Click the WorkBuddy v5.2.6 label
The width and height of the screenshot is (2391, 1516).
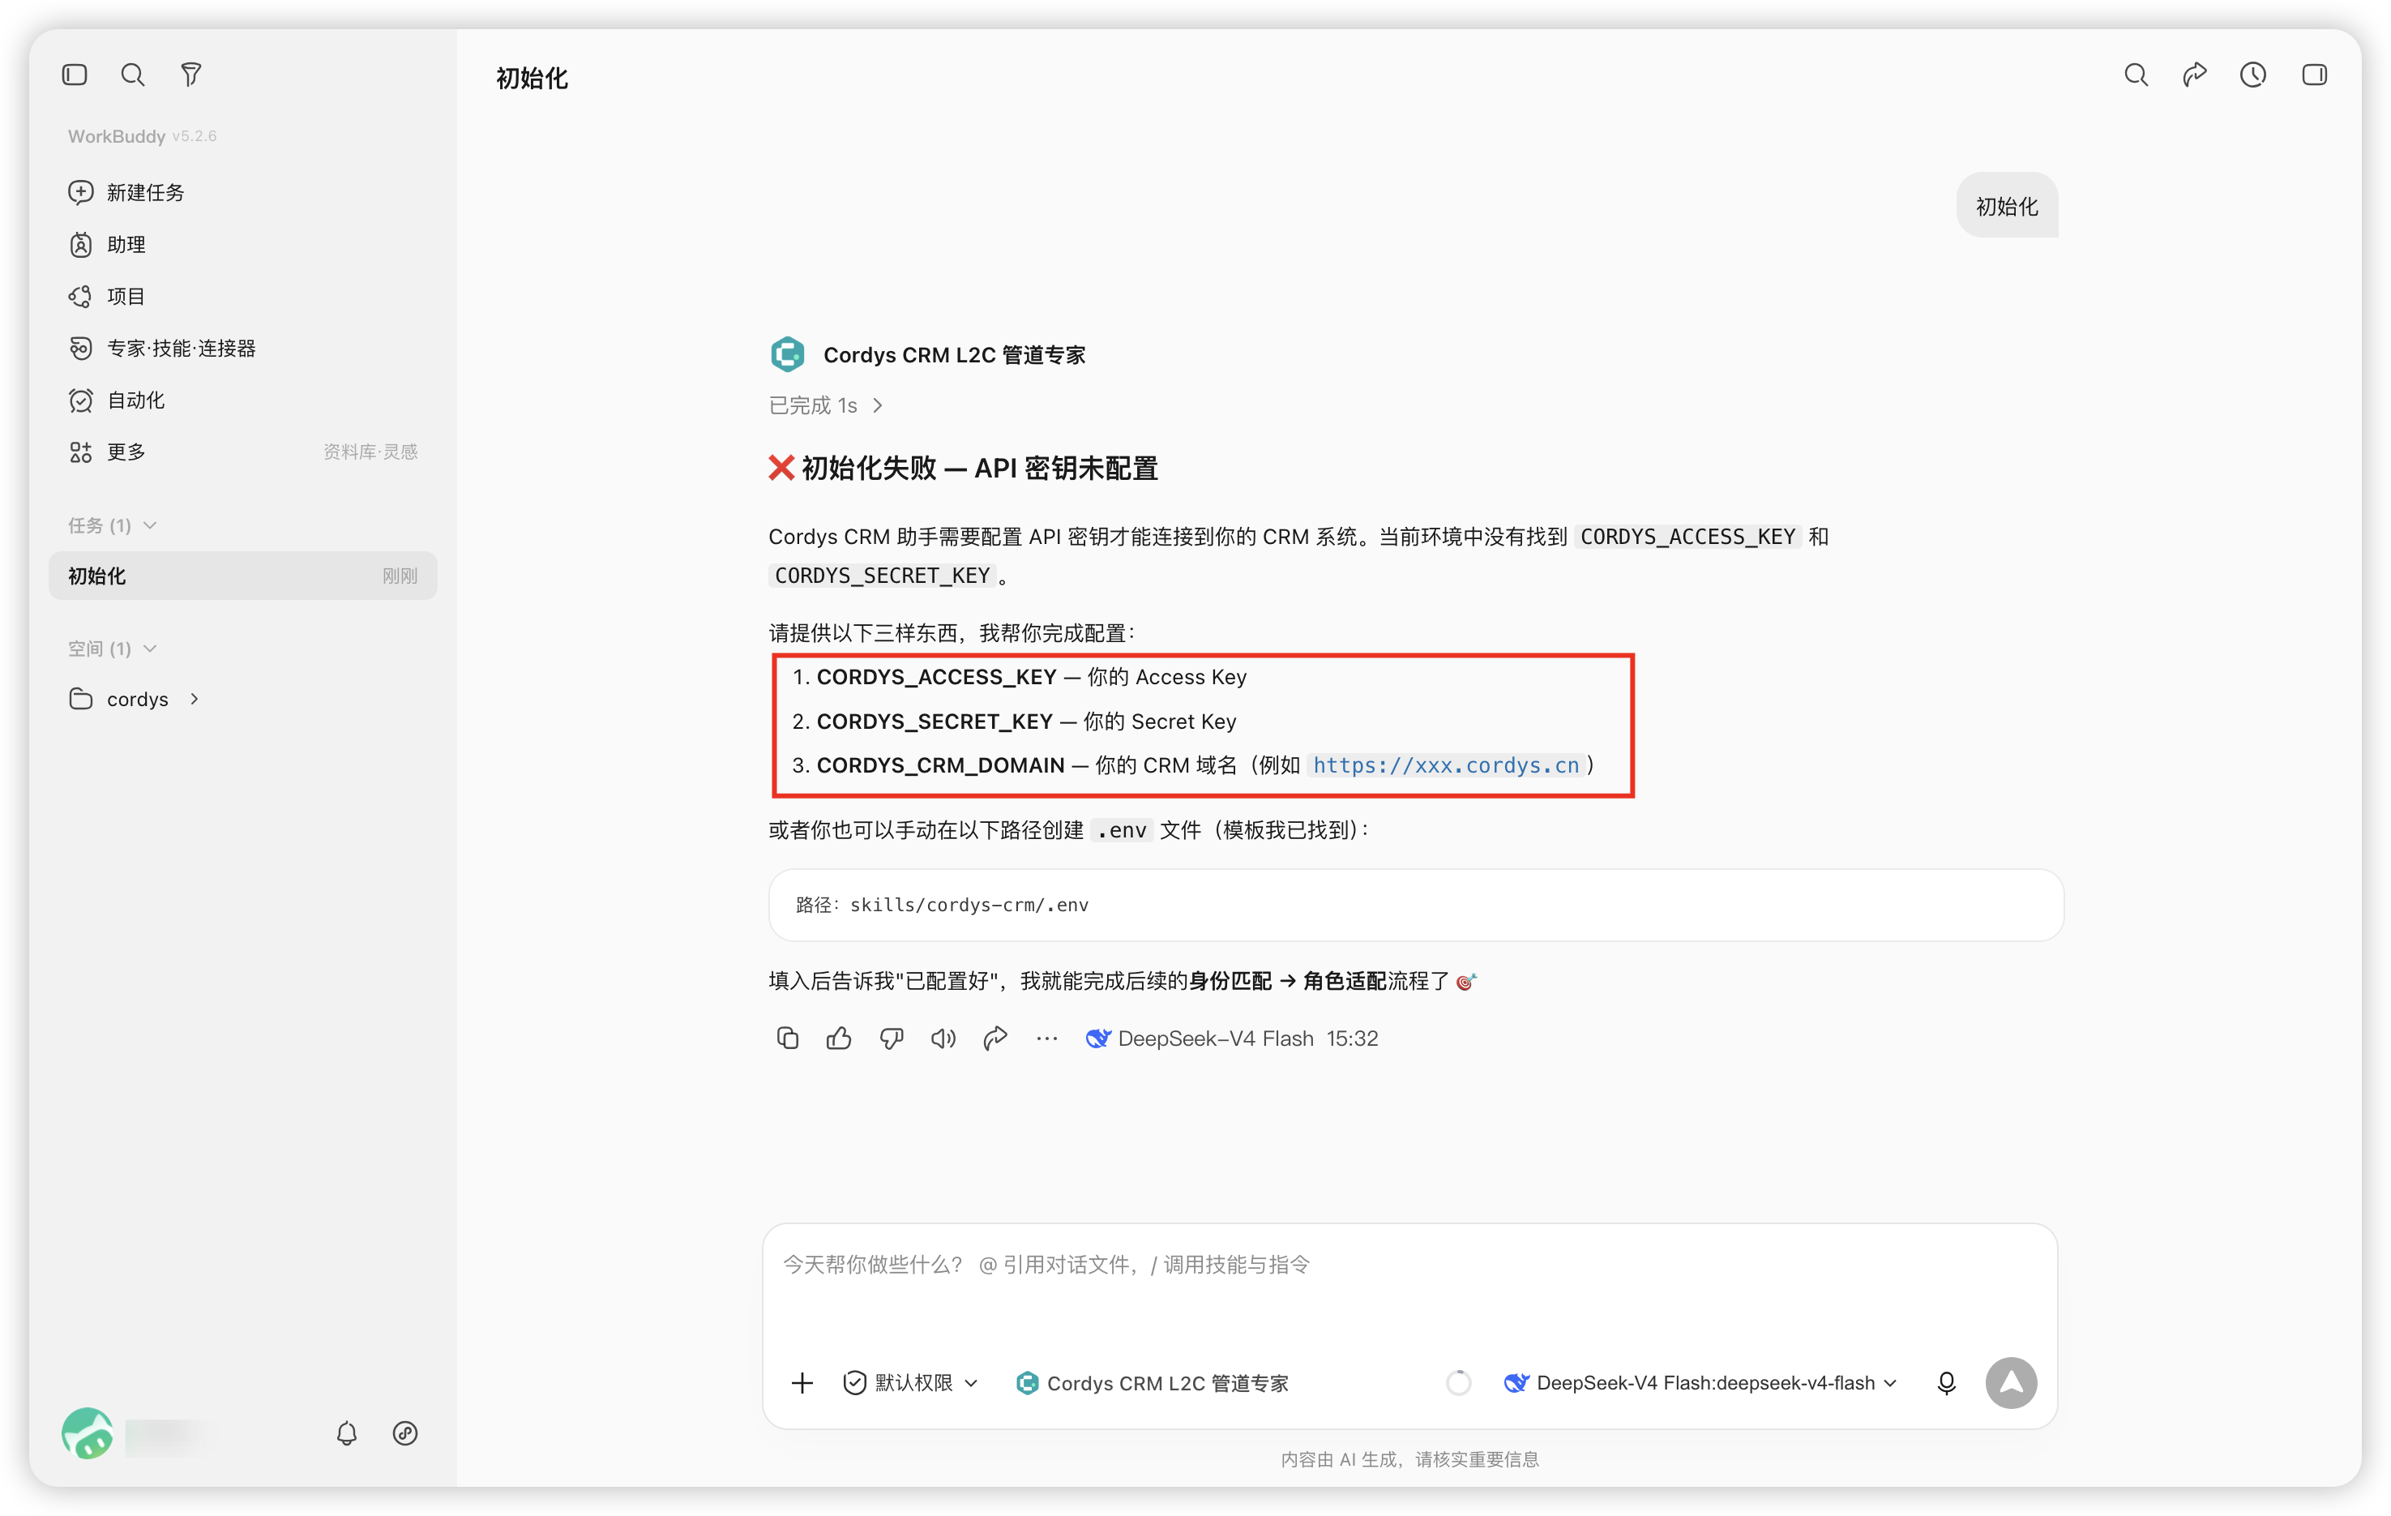(142, 136)
